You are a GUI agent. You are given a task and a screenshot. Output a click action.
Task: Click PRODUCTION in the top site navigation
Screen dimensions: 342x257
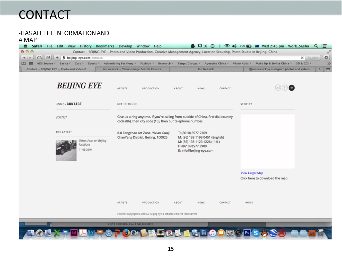point(151,88)
